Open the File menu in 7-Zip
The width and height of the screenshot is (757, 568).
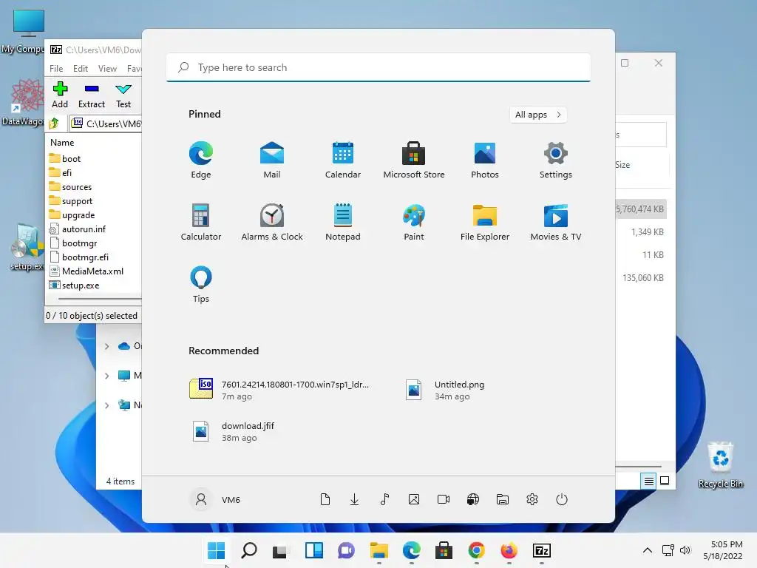(56, 69)
